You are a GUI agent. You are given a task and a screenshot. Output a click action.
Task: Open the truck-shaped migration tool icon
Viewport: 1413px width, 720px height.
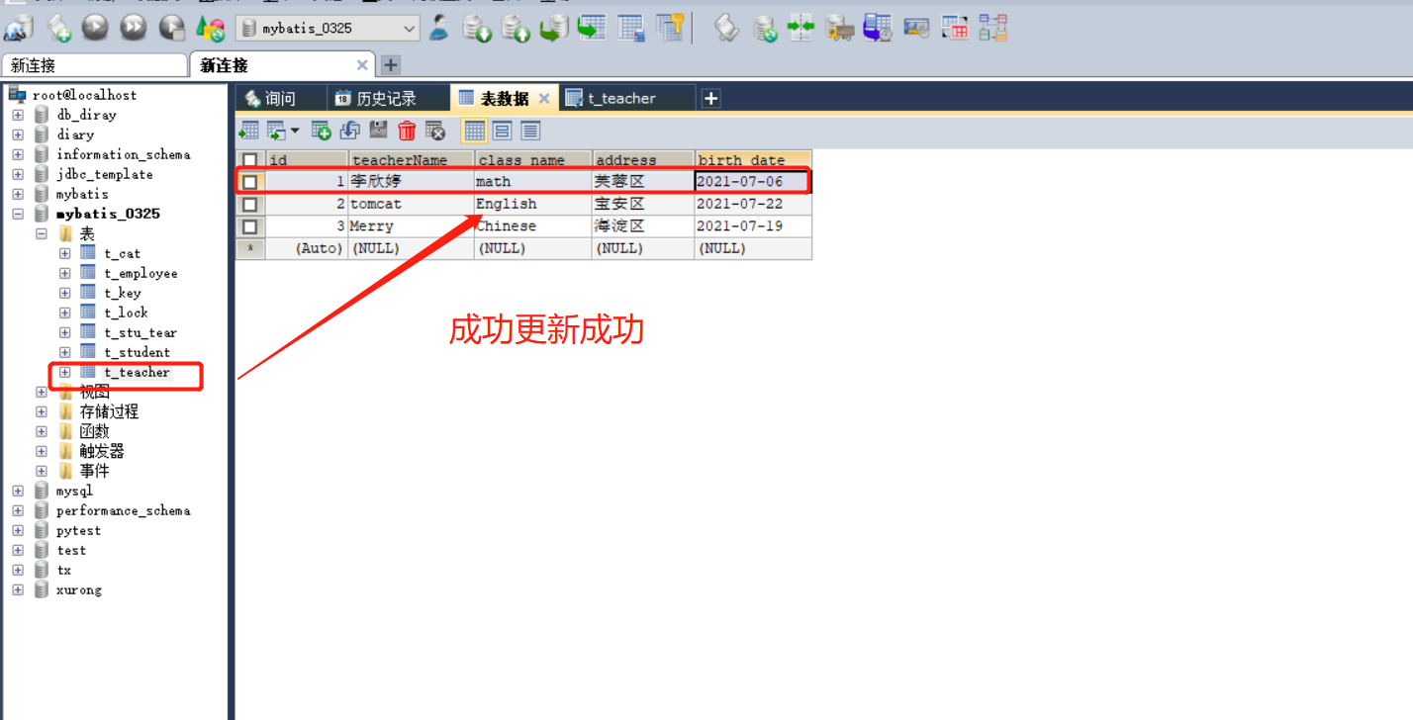tap(840, 28)
